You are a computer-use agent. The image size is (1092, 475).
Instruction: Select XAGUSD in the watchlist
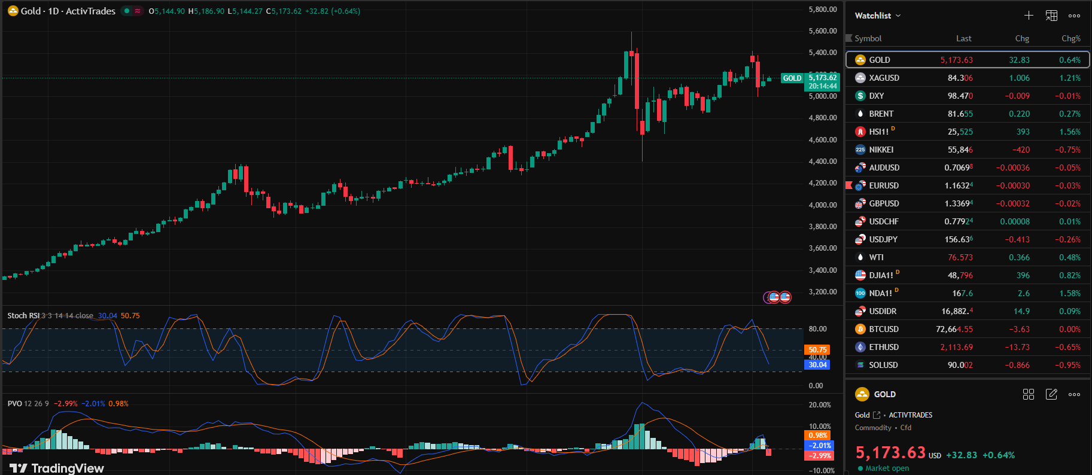tap(884, 78)
